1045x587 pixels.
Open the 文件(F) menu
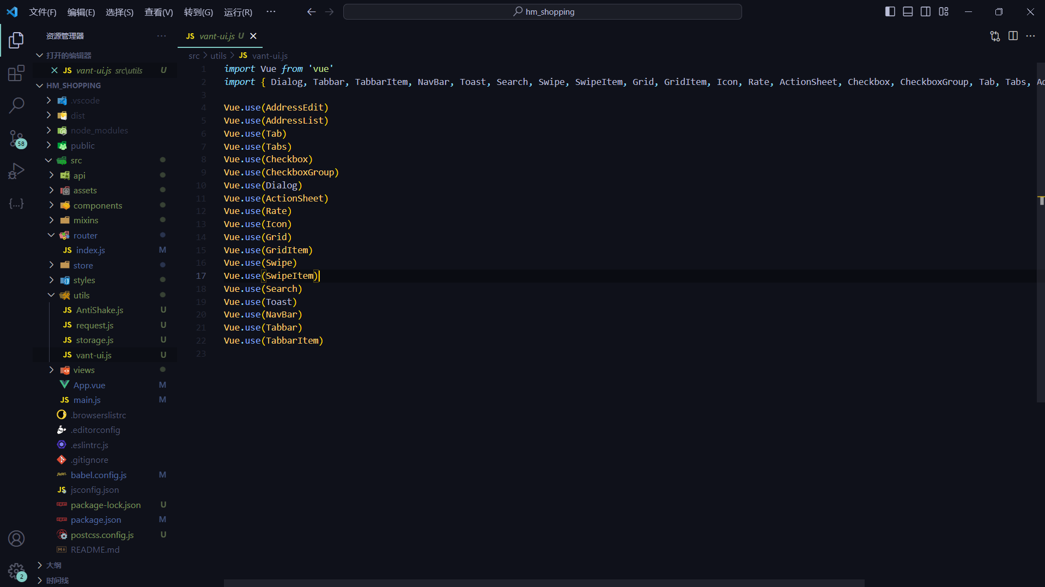(x=42, y=12)
